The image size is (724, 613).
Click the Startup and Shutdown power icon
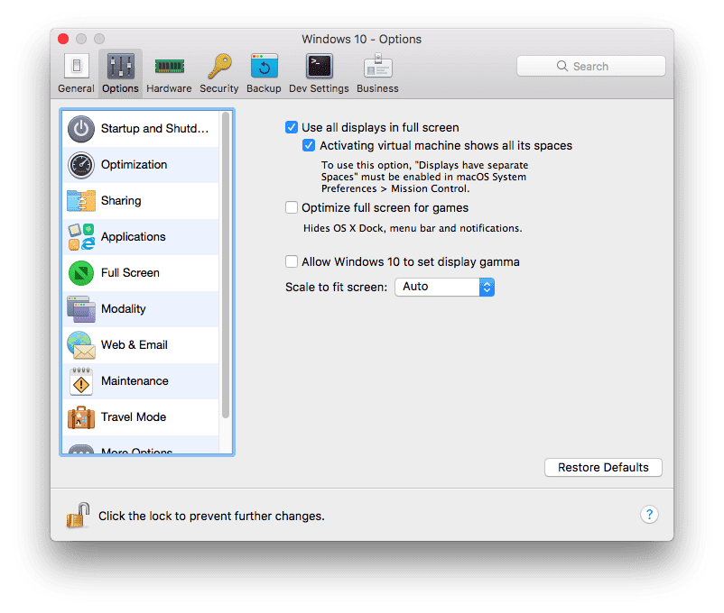(81, 129)
